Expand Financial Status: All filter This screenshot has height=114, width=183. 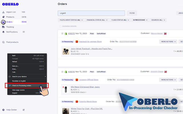[x=97, y=20]
